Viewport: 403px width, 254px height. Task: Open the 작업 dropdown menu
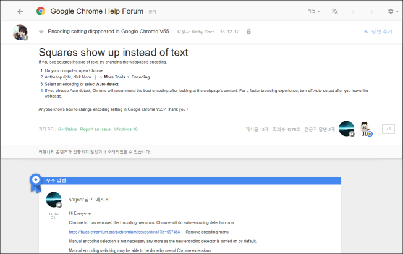(313, 11)
